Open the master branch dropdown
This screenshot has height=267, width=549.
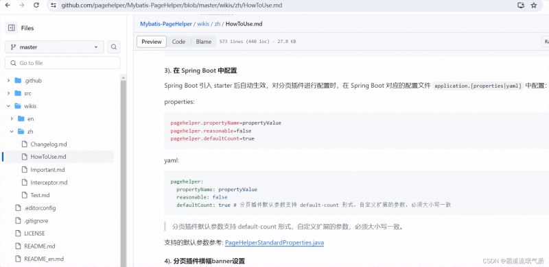pyautogui.click(x=54, y=47)
